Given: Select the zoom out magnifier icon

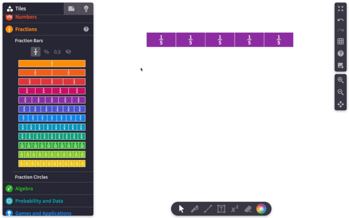Looking at the screenshot, I should coord(341,92).
